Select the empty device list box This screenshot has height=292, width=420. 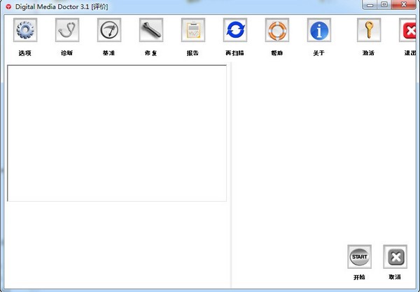pos(117,133)
